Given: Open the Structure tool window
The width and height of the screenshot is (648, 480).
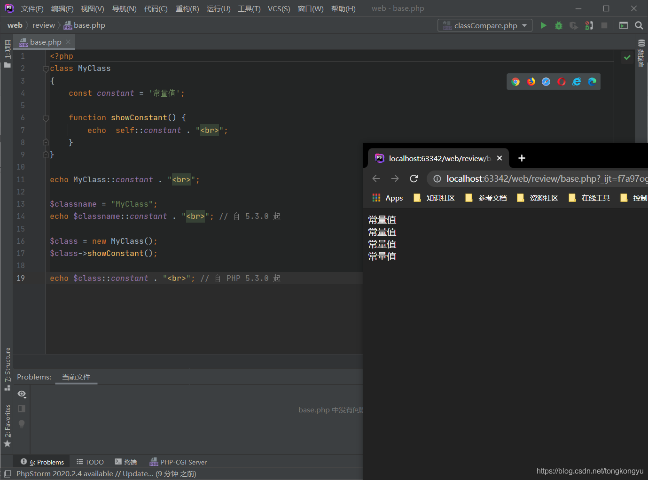Looking at the screenshot, I should coord(7,369).
